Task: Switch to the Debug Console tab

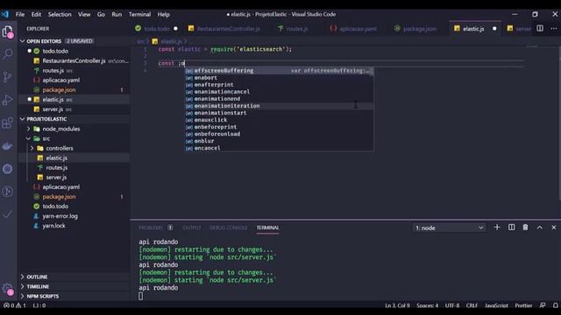Action: [228, 227]
